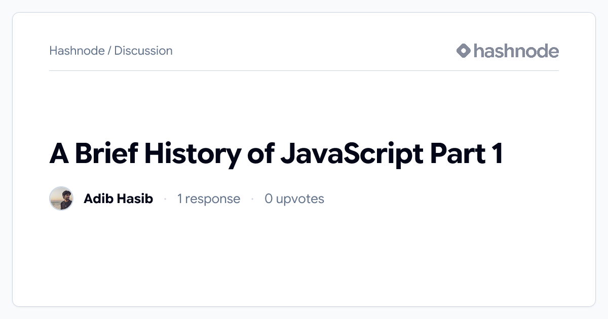608x319 pixels.
Task: Click the colorful gradient stripe at card bottom
Action: 304,303
